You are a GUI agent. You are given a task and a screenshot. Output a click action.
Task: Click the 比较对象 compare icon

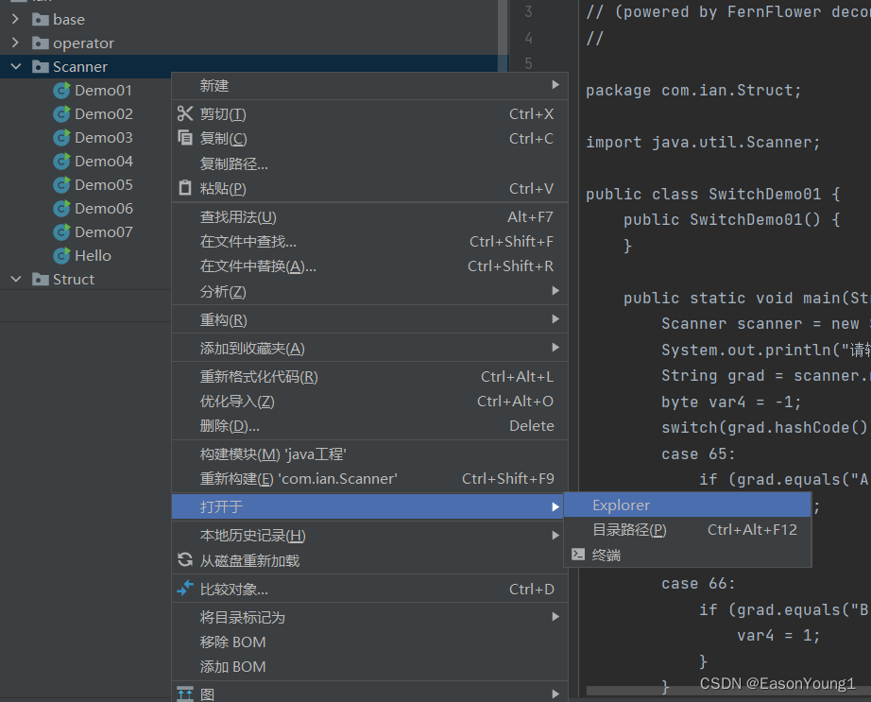184,589
